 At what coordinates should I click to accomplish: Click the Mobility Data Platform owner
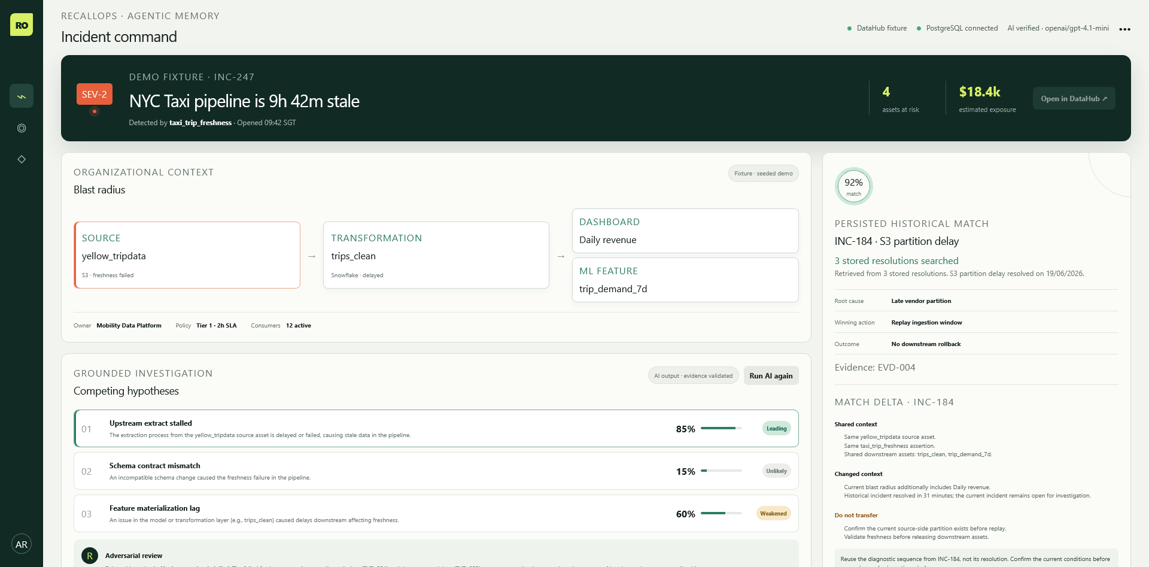[129, 326]
